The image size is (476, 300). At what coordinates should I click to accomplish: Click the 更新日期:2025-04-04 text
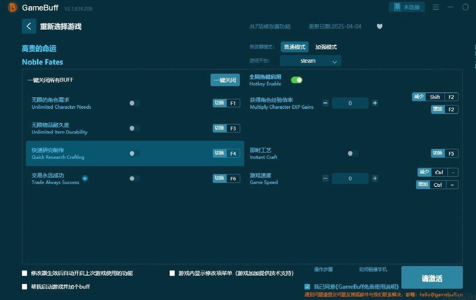pyautogui.click(x=335, y=26)
